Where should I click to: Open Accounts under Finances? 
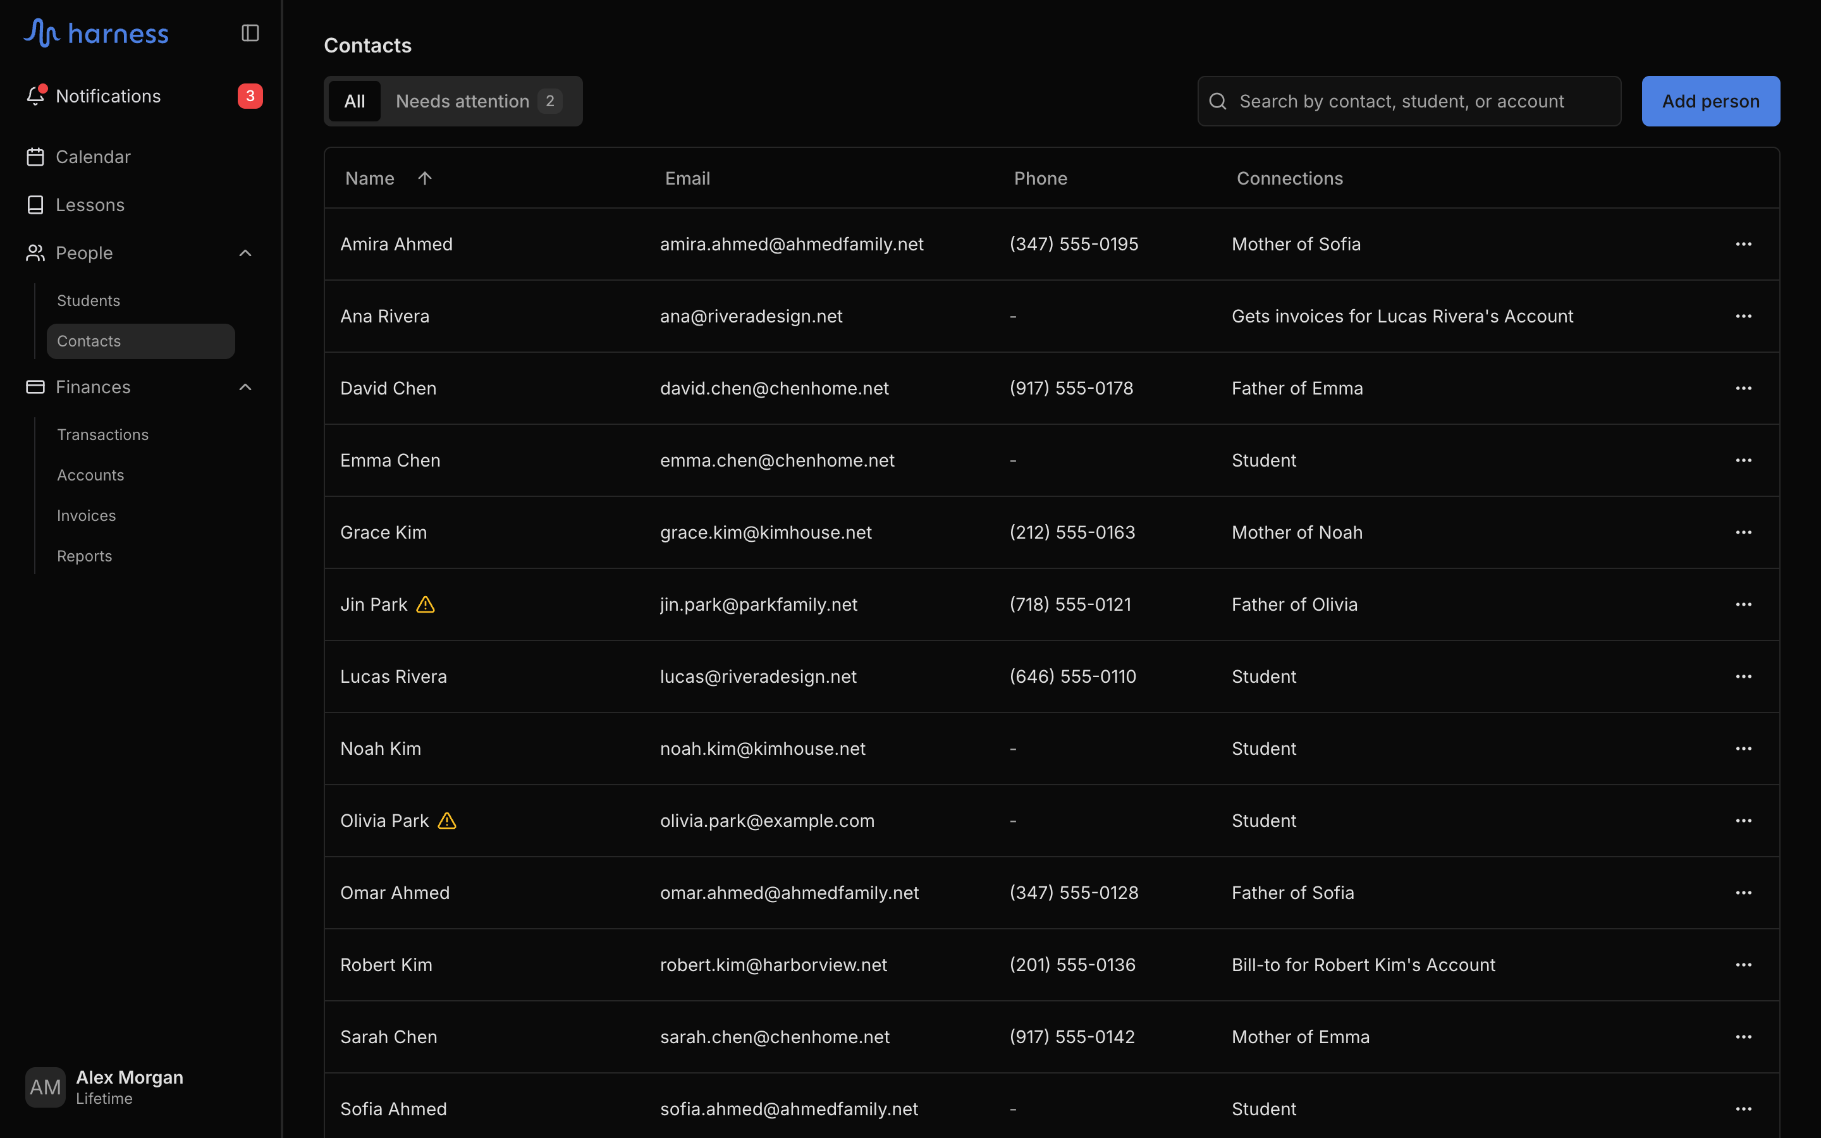pyautogui.click(x=90, y=475)
